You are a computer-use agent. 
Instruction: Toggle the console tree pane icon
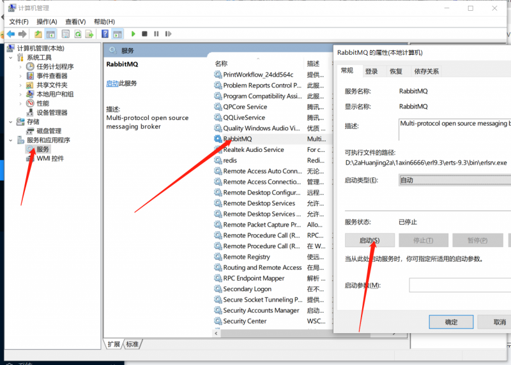coord(50,34)
